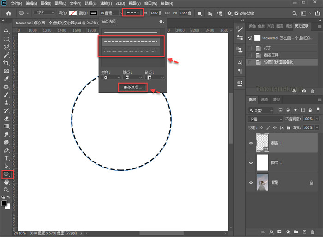Screen dimensions: 323x237
Task: Open 类型 layer filter dropdown
Action: click(261, 110)
